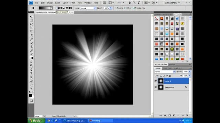Delete the selected layer via trash icon
220x123 pixels.
(187, 115)
